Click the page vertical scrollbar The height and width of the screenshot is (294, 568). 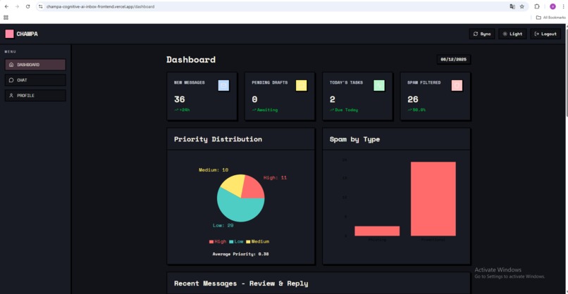(x=566, y=72)
